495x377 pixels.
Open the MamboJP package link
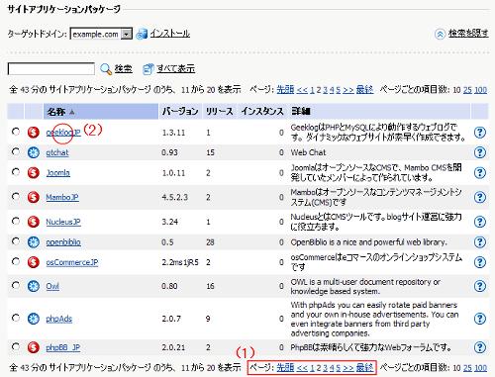(x=62, y=197)
